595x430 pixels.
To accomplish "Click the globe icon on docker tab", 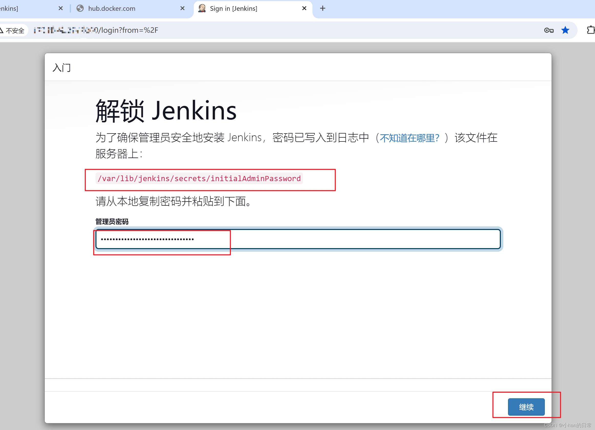I will click(80, 8).
